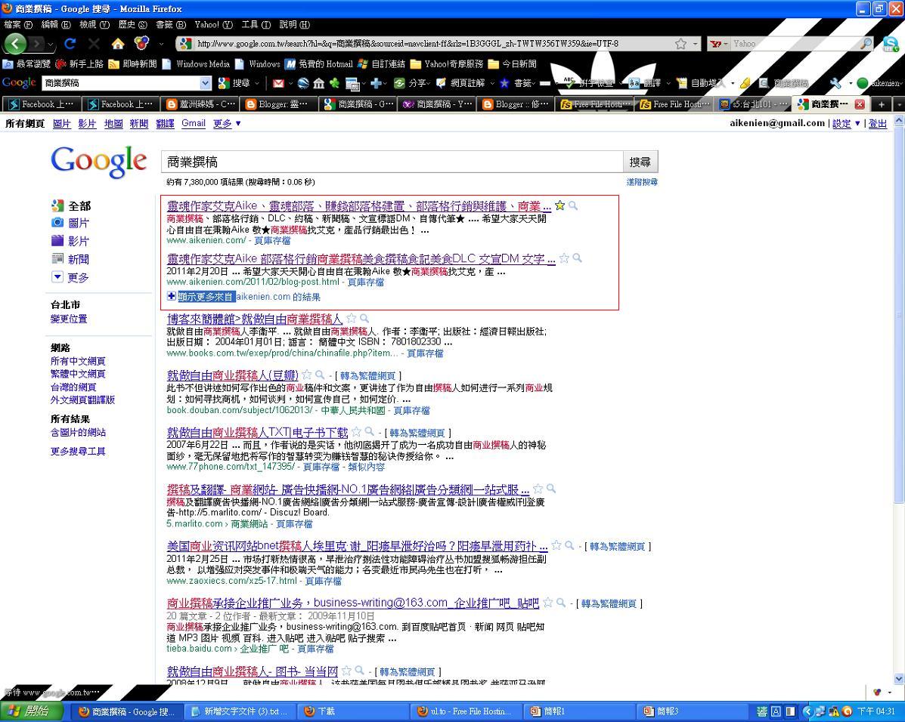Open the 設定 settings dropdown
Viewport: 905px width, 722px height.
pos(846,123)
